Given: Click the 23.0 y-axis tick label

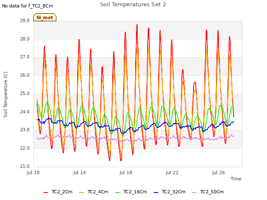Looking at the screenshot, I should tap(25, 130).
